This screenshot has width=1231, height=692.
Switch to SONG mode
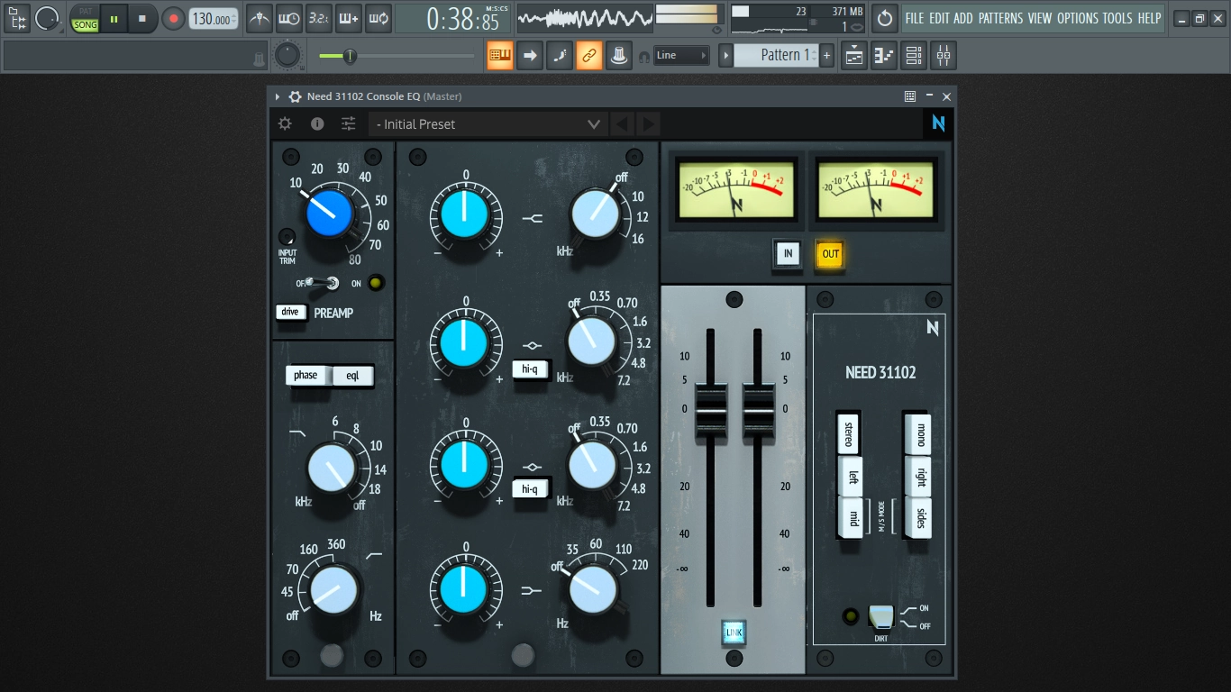[x=85, y=25]
